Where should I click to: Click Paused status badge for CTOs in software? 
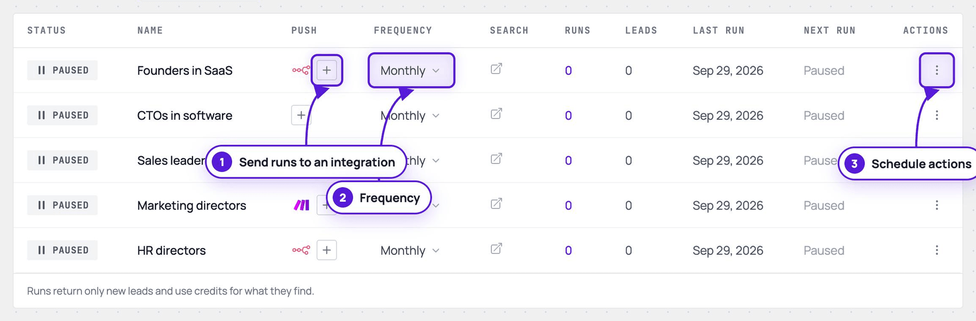coord(62,115)
